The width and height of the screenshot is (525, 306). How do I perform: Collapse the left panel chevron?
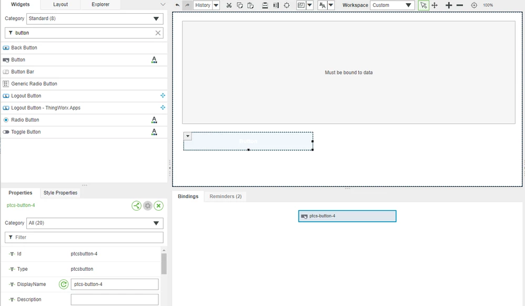(x=163, y=4)
